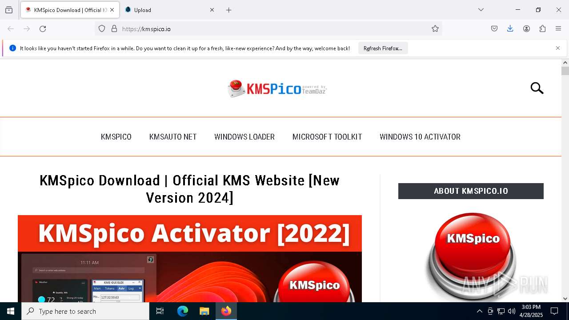Open network status tray icon

tap(501, 311)
